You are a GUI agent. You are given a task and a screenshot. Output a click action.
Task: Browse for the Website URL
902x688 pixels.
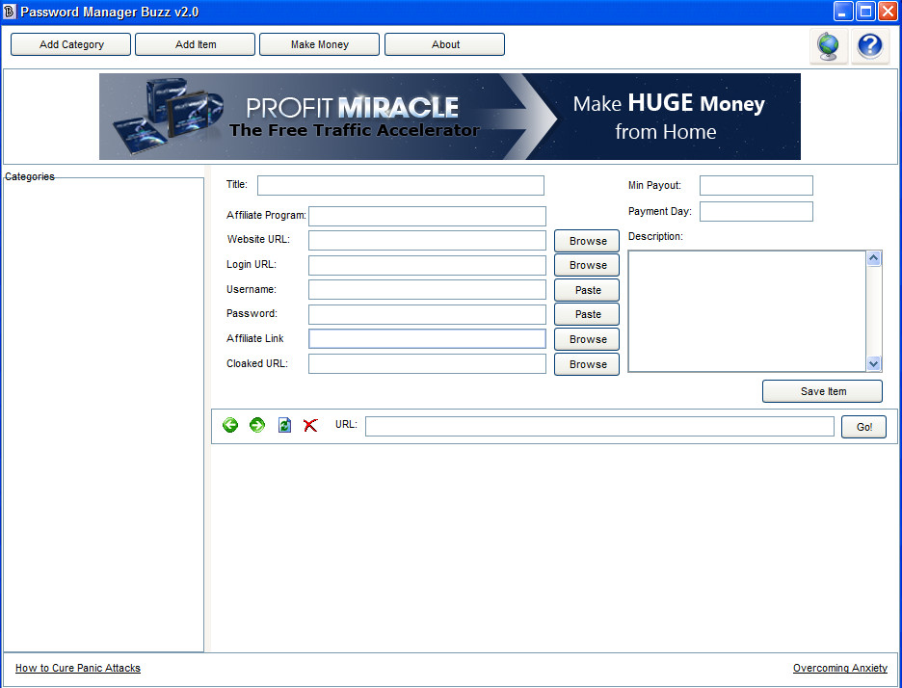pyautogui.click(x=587, y=241)
